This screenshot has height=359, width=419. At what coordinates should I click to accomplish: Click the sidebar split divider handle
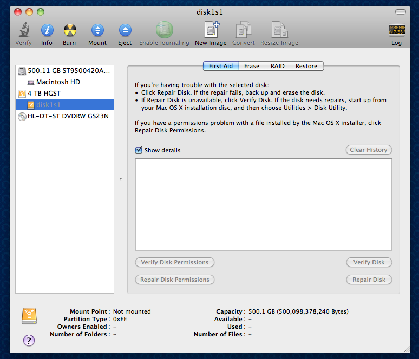tap(121, 179)
